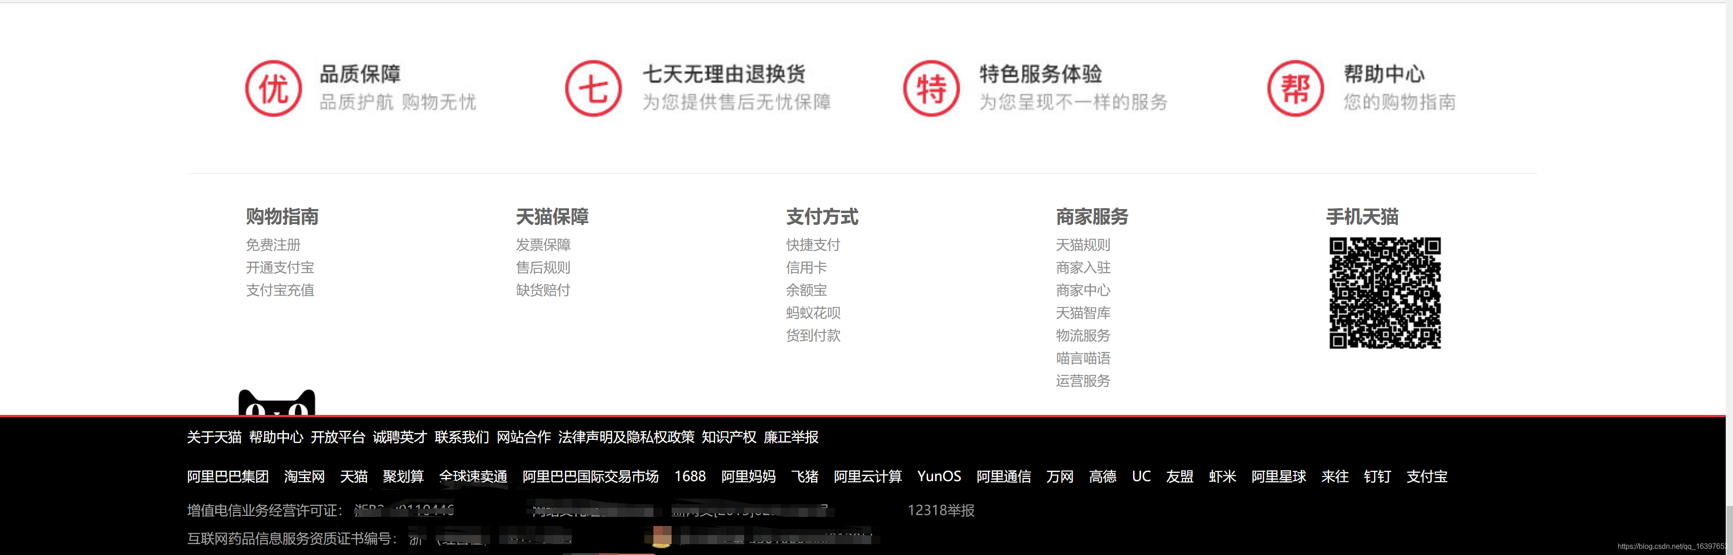
Task: Click the 运营服务 link
Action: tap(1083, 380)
